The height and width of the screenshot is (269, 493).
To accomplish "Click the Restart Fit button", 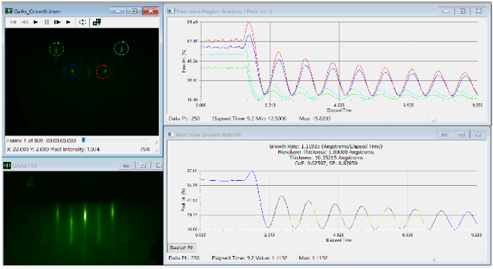I will coord(182,248).
